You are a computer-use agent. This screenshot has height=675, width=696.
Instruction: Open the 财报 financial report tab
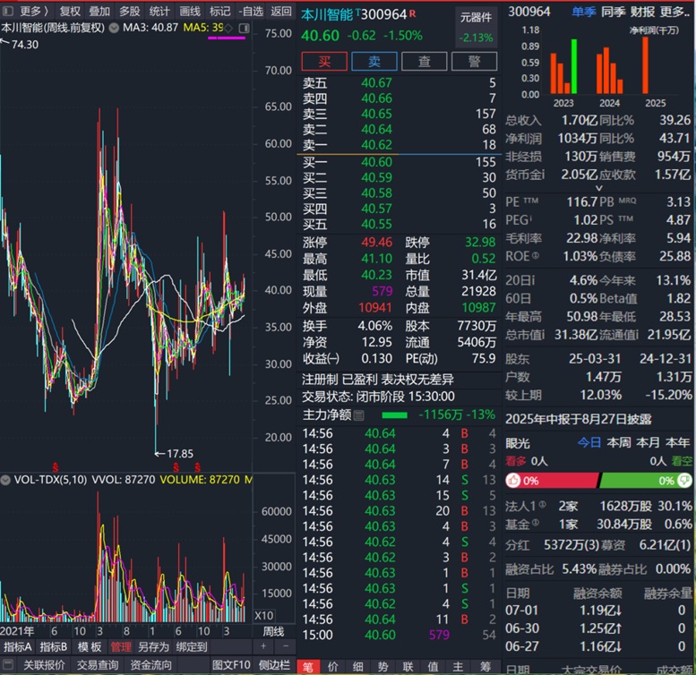(642, 12)
